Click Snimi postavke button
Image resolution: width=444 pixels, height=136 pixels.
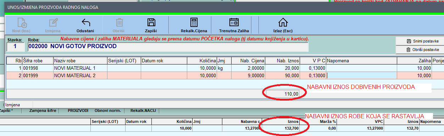click(x=420, y=41)
